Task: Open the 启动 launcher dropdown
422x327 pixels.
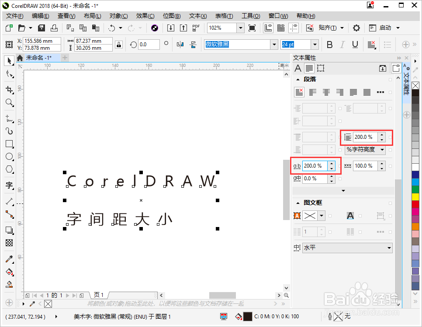Action: pos(398,28)
